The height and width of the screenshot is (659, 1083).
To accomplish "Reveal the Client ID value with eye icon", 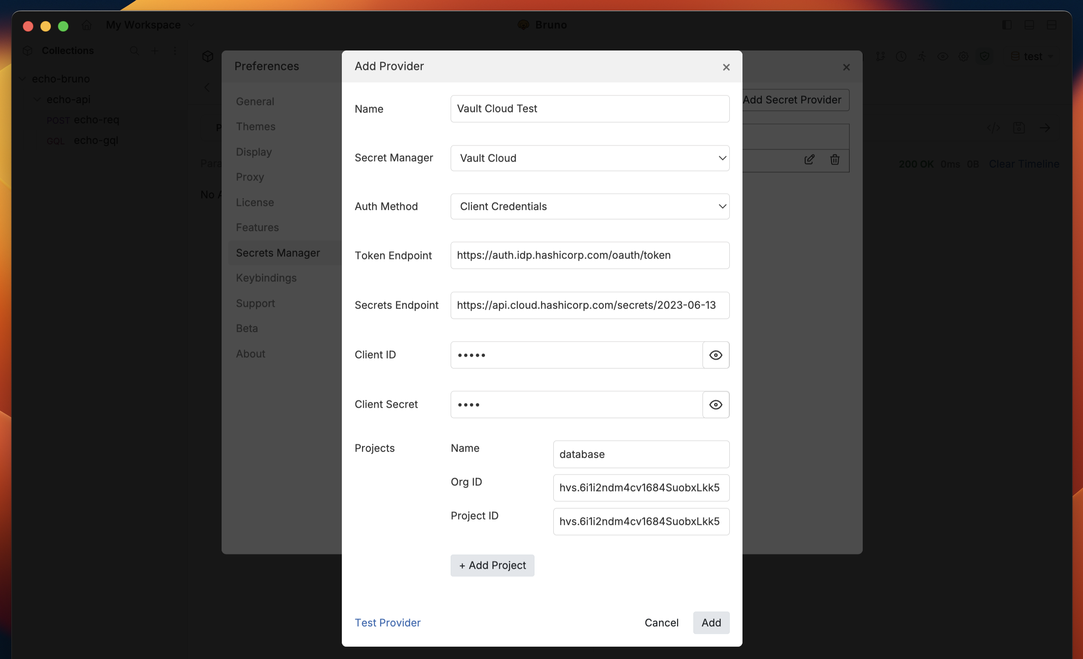I will click(x=716, y=355).
